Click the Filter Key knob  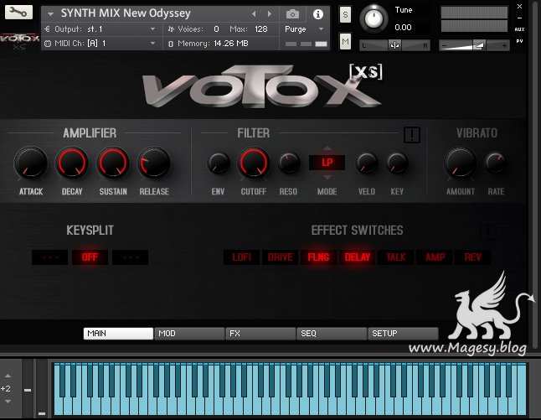[397, 163]
